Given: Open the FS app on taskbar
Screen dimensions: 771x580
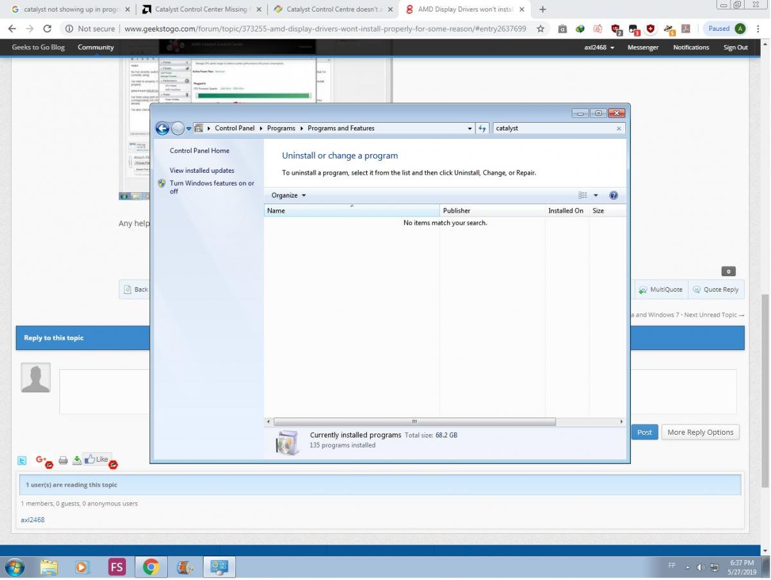Looking at the screenshot, I should click(x=117, y=567).
